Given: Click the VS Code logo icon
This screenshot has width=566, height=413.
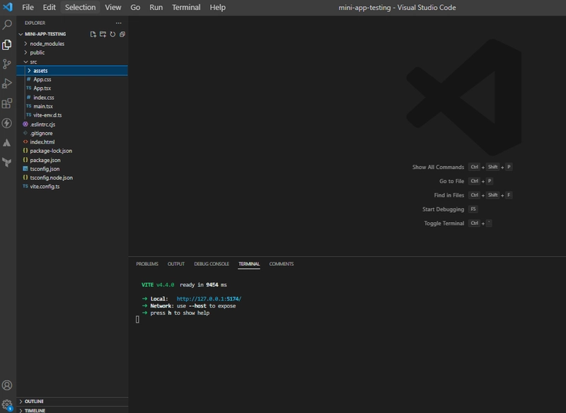Looking at the screenshot, I should pos(8,7).
